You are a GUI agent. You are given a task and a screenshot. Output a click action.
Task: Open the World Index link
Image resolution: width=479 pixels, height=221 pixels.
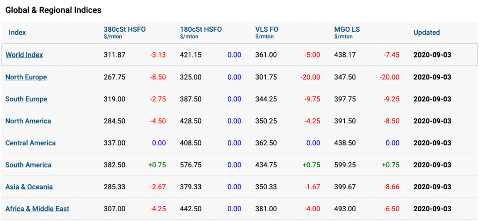pyautogui.click(x=24, y=55)
